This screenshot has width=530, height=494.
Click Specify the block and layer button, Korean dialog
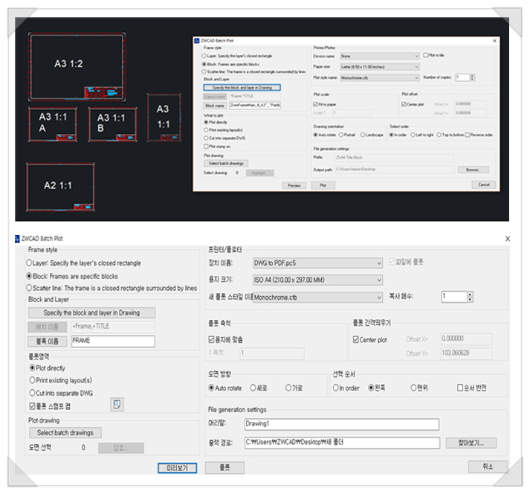click(91, 312)
